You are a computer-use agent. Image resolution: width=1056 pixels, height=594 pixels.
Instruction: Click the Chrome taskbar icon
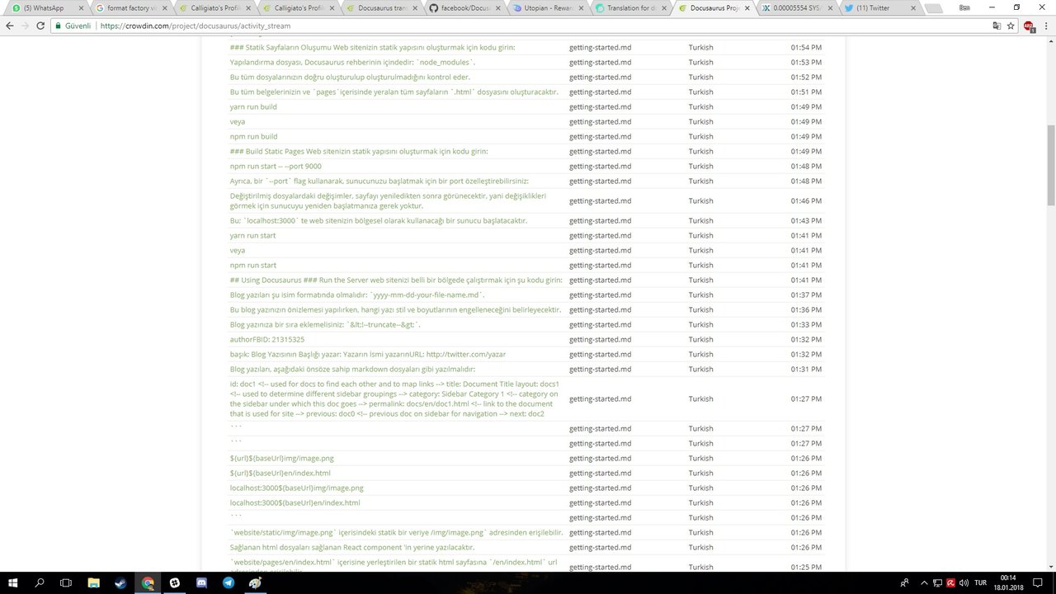(x=148, y=582)
